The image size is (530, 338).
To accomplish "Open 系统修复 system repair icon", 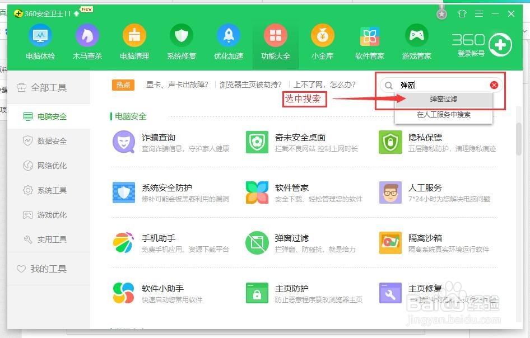I will tap(182, 35).
